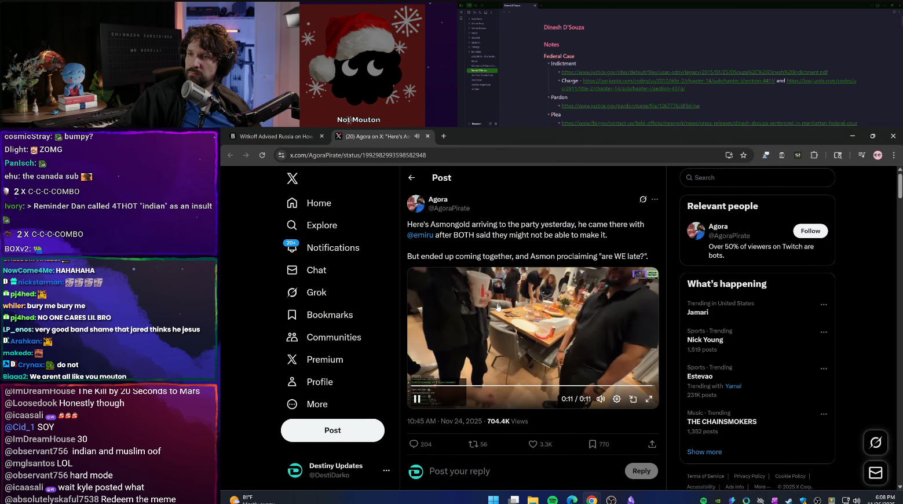Mute the Agora tab audio indicator
903x504 pixels.
(417, 136)
